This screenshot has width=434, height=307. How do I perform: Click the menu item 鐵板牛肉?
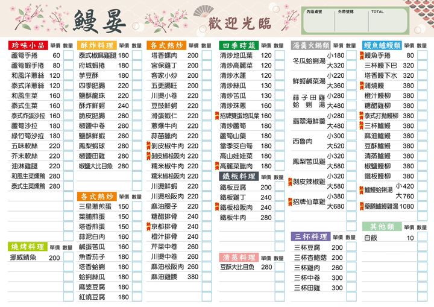click(233, 218)
